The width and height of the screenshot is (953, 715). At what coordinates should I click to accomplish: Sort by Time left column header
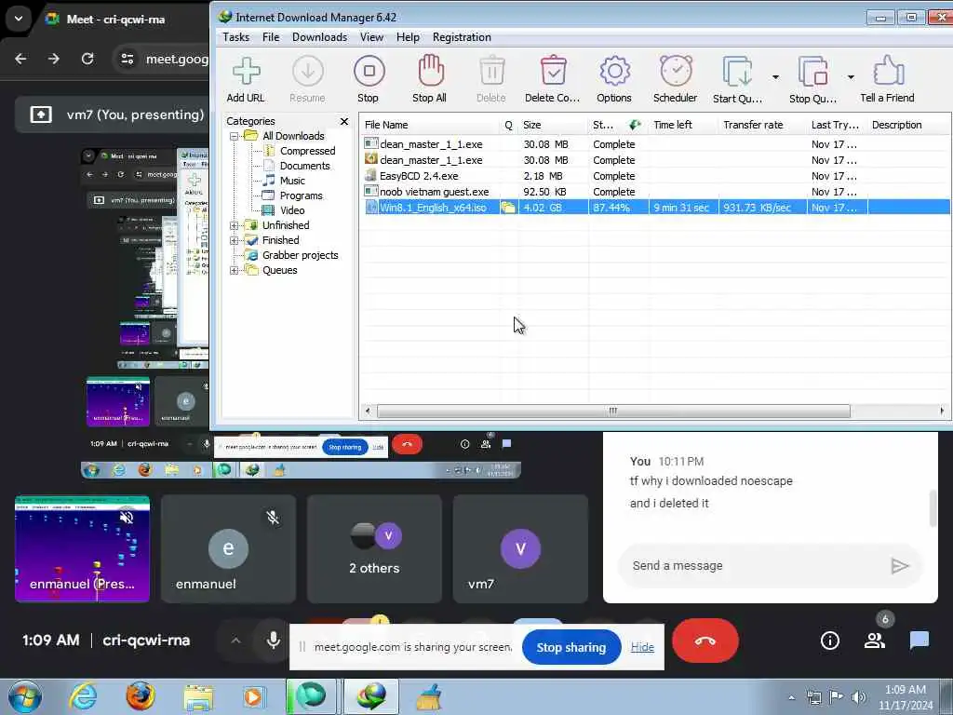pos(683,125)
